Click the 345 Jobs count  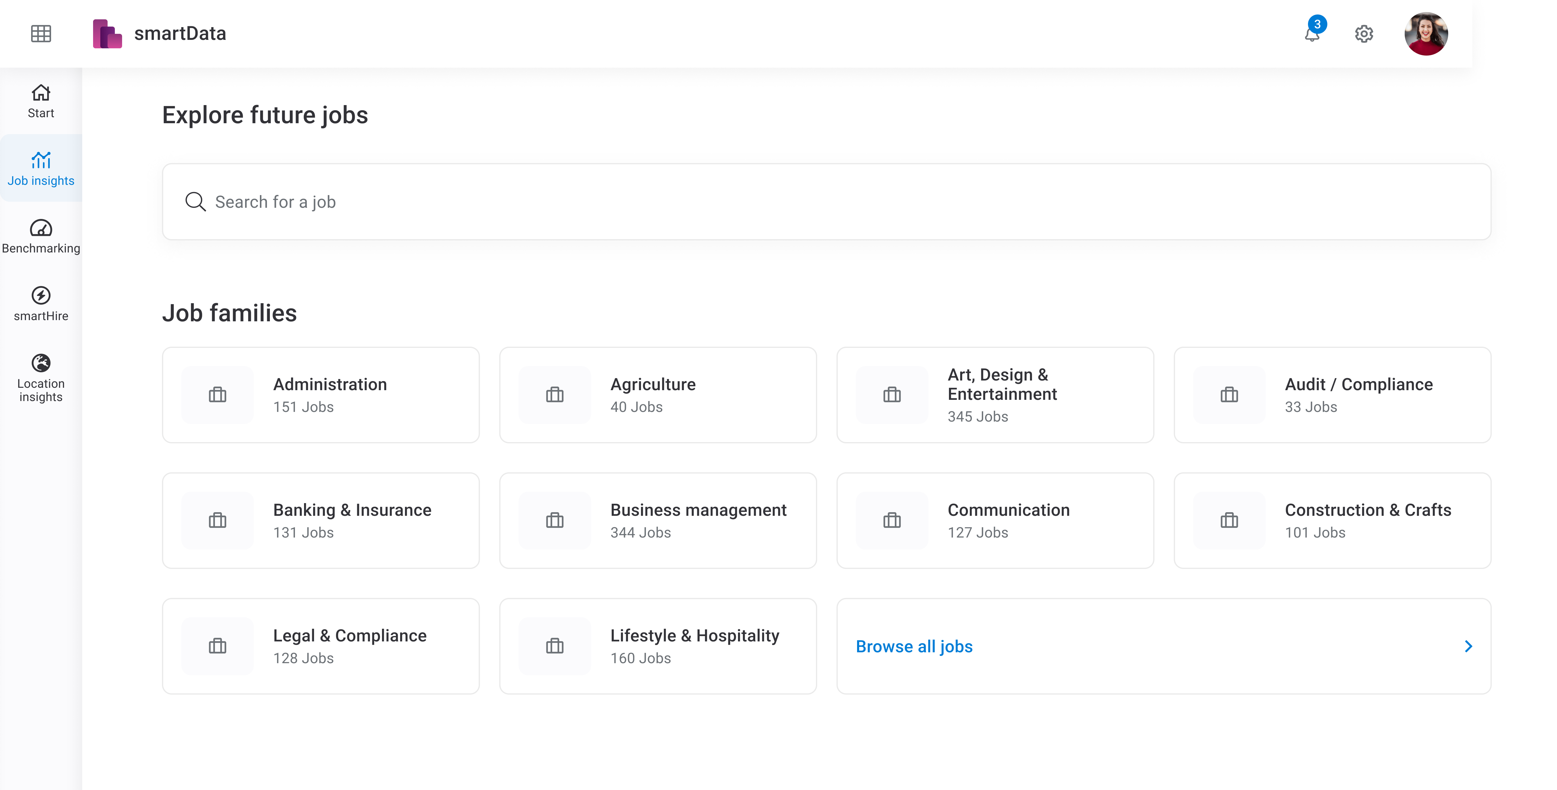(978, 417)
